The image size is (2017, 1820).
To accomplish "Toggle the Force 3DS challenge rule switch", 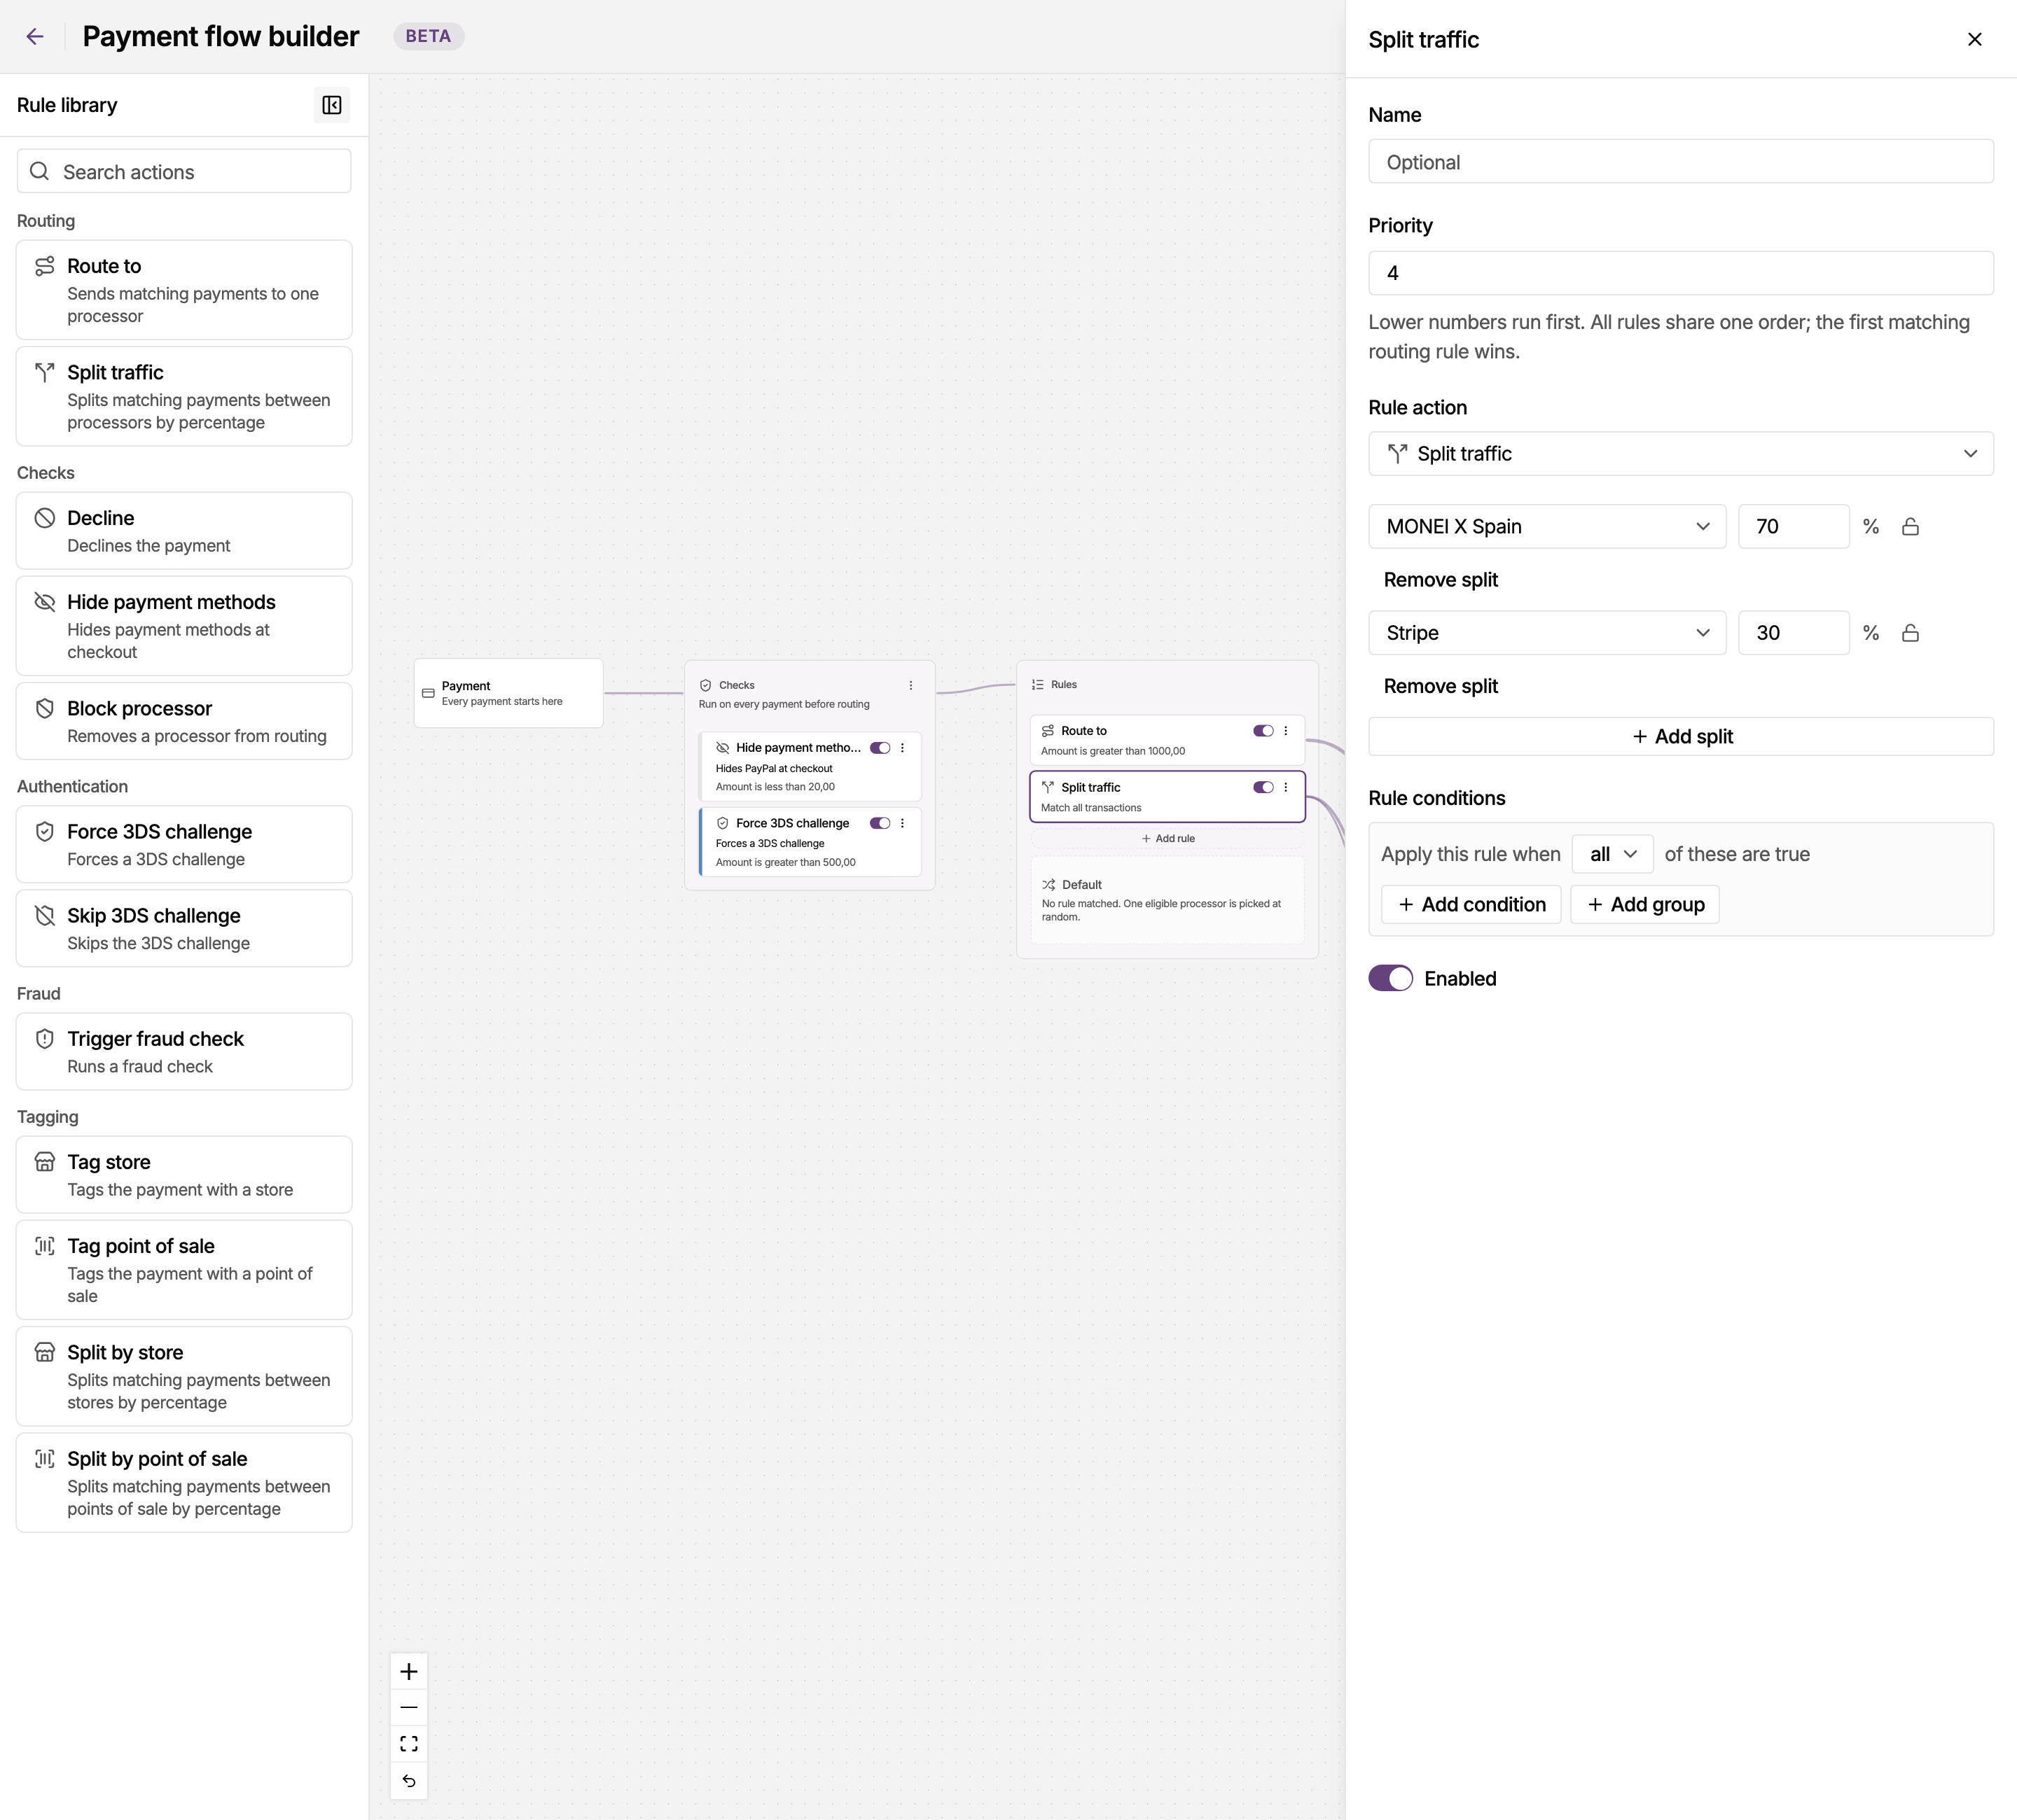I will coord(880,823).
